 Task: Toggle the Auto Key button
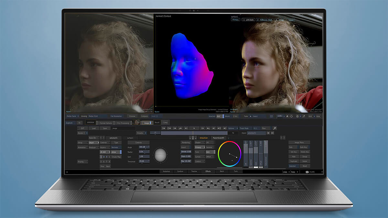(305, 147)
